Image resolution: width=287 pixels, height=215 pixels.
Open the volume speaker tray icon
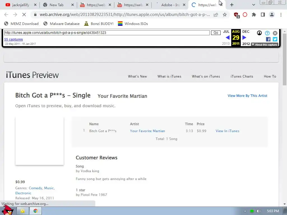click(258, 211)
